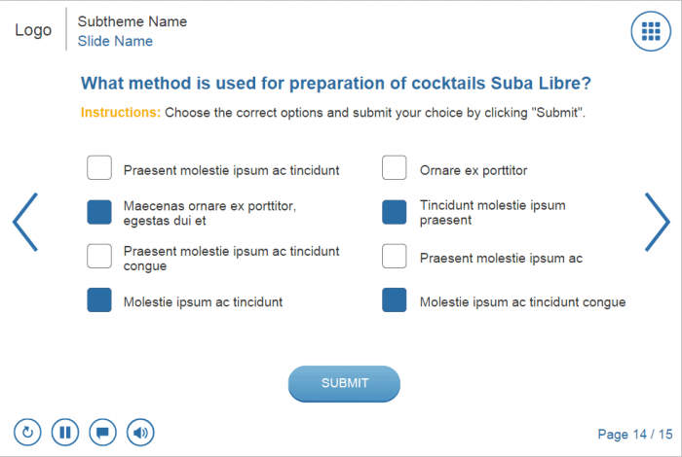Open the comments speech bubble icon
This screenshot has width=682, height=457.
click(x=103, y=432)
